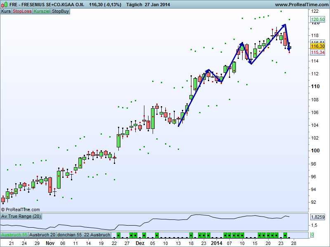
Task: Click the Ausbruch 55 indicator label
Action: (14, 235)
